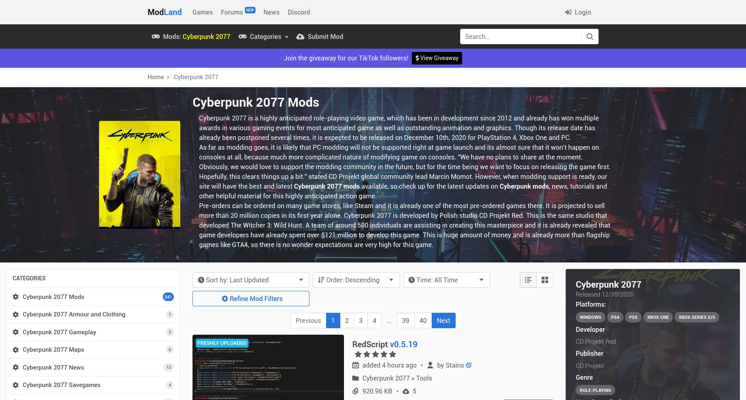This screenshot has height=400, width=746.
Task: Click the Cyberpunk 2077 cover art image
Action: [x=140, y=174]
